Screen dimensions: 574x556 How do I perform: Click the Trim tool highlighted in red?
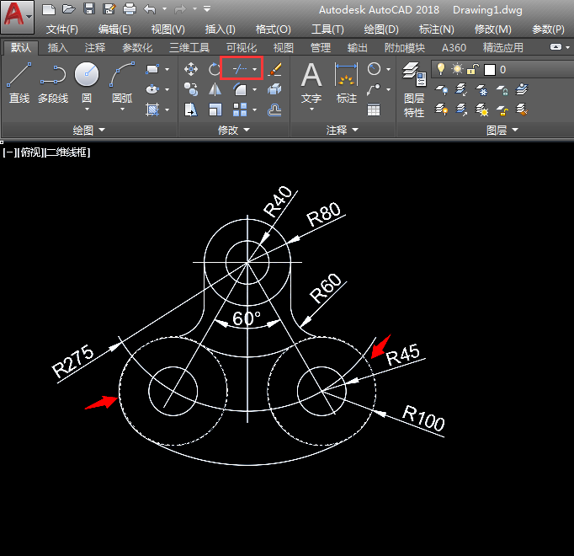237,69
